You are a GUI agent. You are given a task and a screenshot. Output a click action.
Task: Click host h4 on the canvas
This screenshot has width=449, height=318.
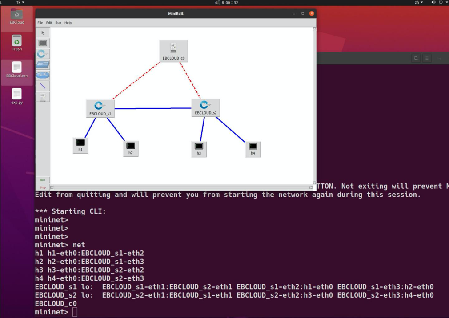(253, 148)
